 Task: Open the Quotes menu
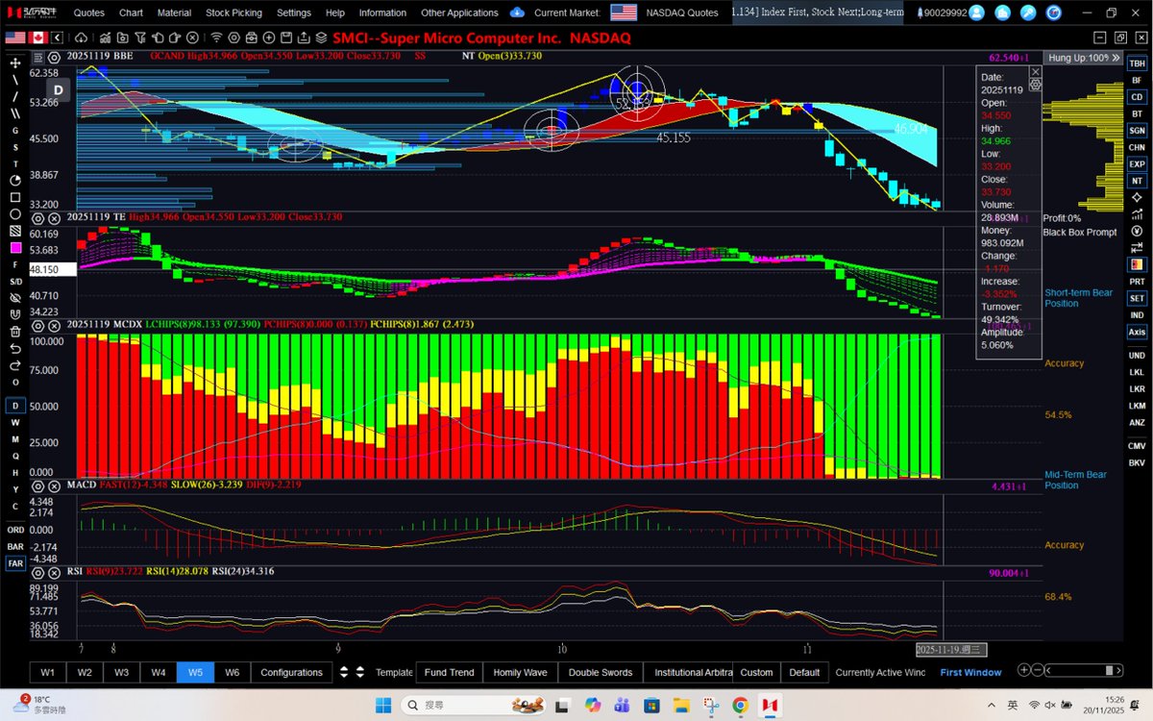pos(89,12)
